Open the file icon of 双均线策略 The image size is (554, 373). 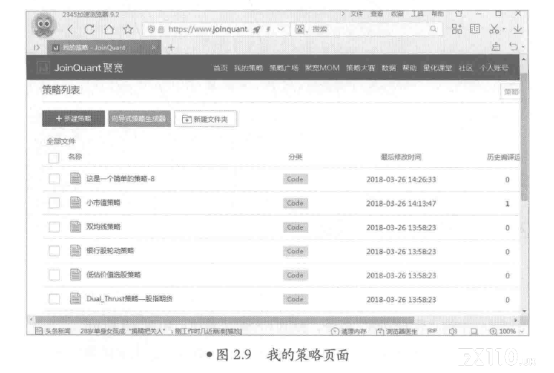point(75,227)
